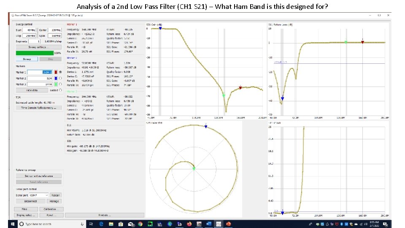Screen dimensions: 405x228
Task: Open the Analysis window
Action: point(105,215)
